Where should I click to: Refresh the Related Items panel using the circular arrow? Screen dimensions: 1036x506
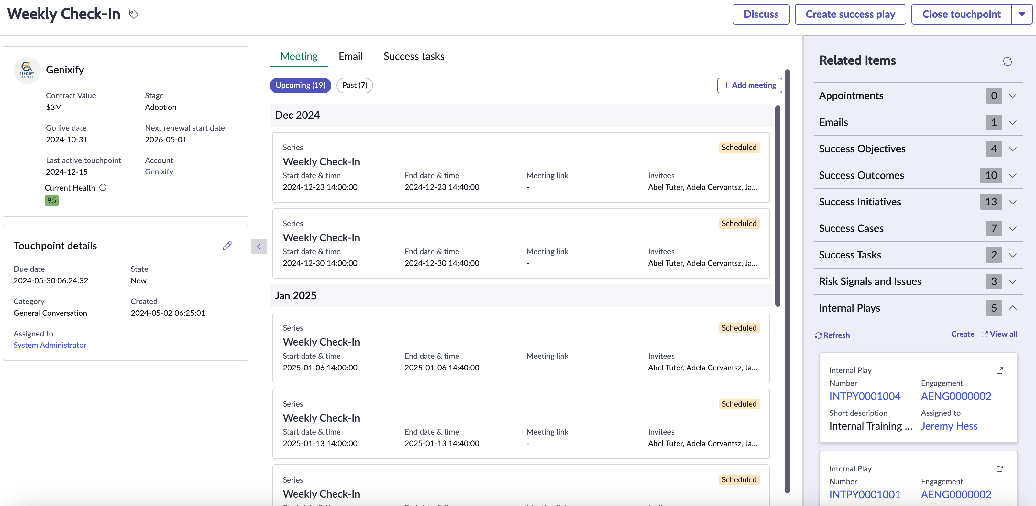1007,61
